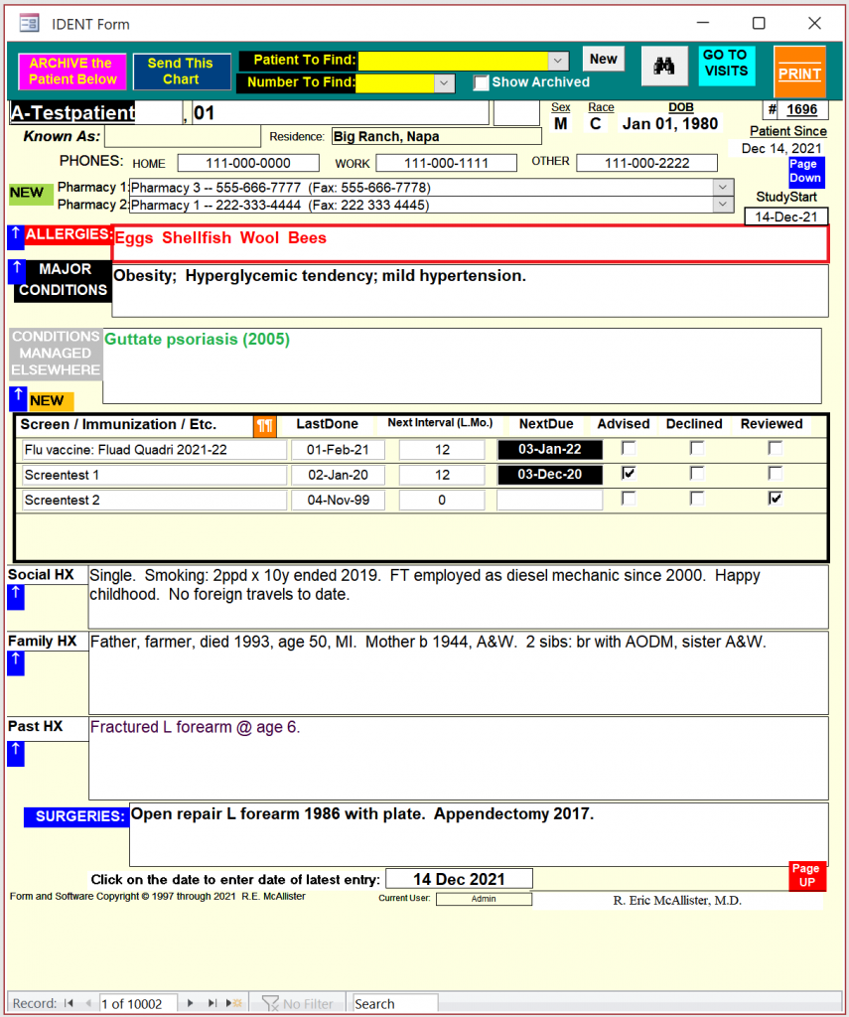Click ARCHIVE the Patient Below button

click(72, 72)
